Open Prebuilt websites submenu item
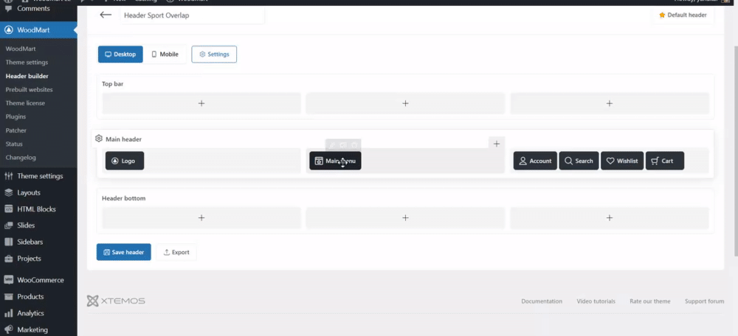The image size is (738, 336). click(30, 89)
